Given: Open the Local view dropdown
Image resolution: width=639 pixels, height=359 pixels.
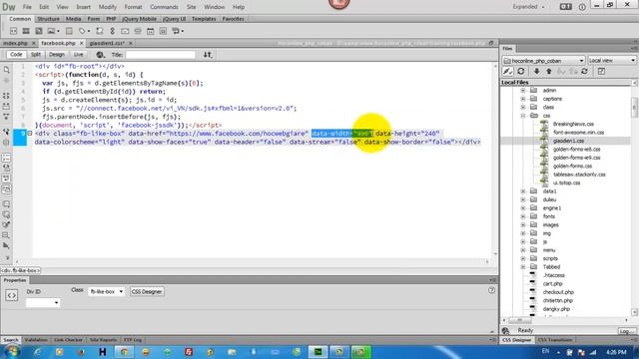Looking at the screenshot, I should [x=612, y=60].
